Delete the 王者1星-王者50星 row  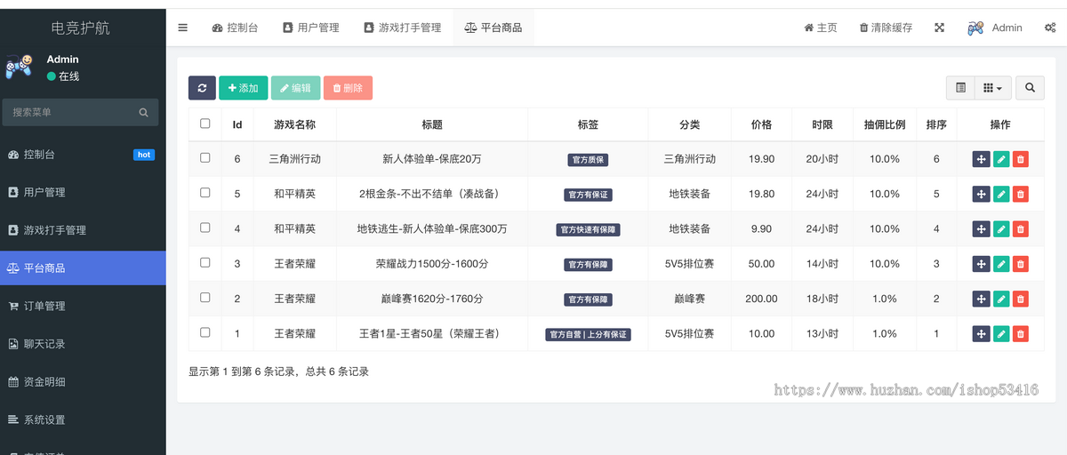(x=1021, y=333)
